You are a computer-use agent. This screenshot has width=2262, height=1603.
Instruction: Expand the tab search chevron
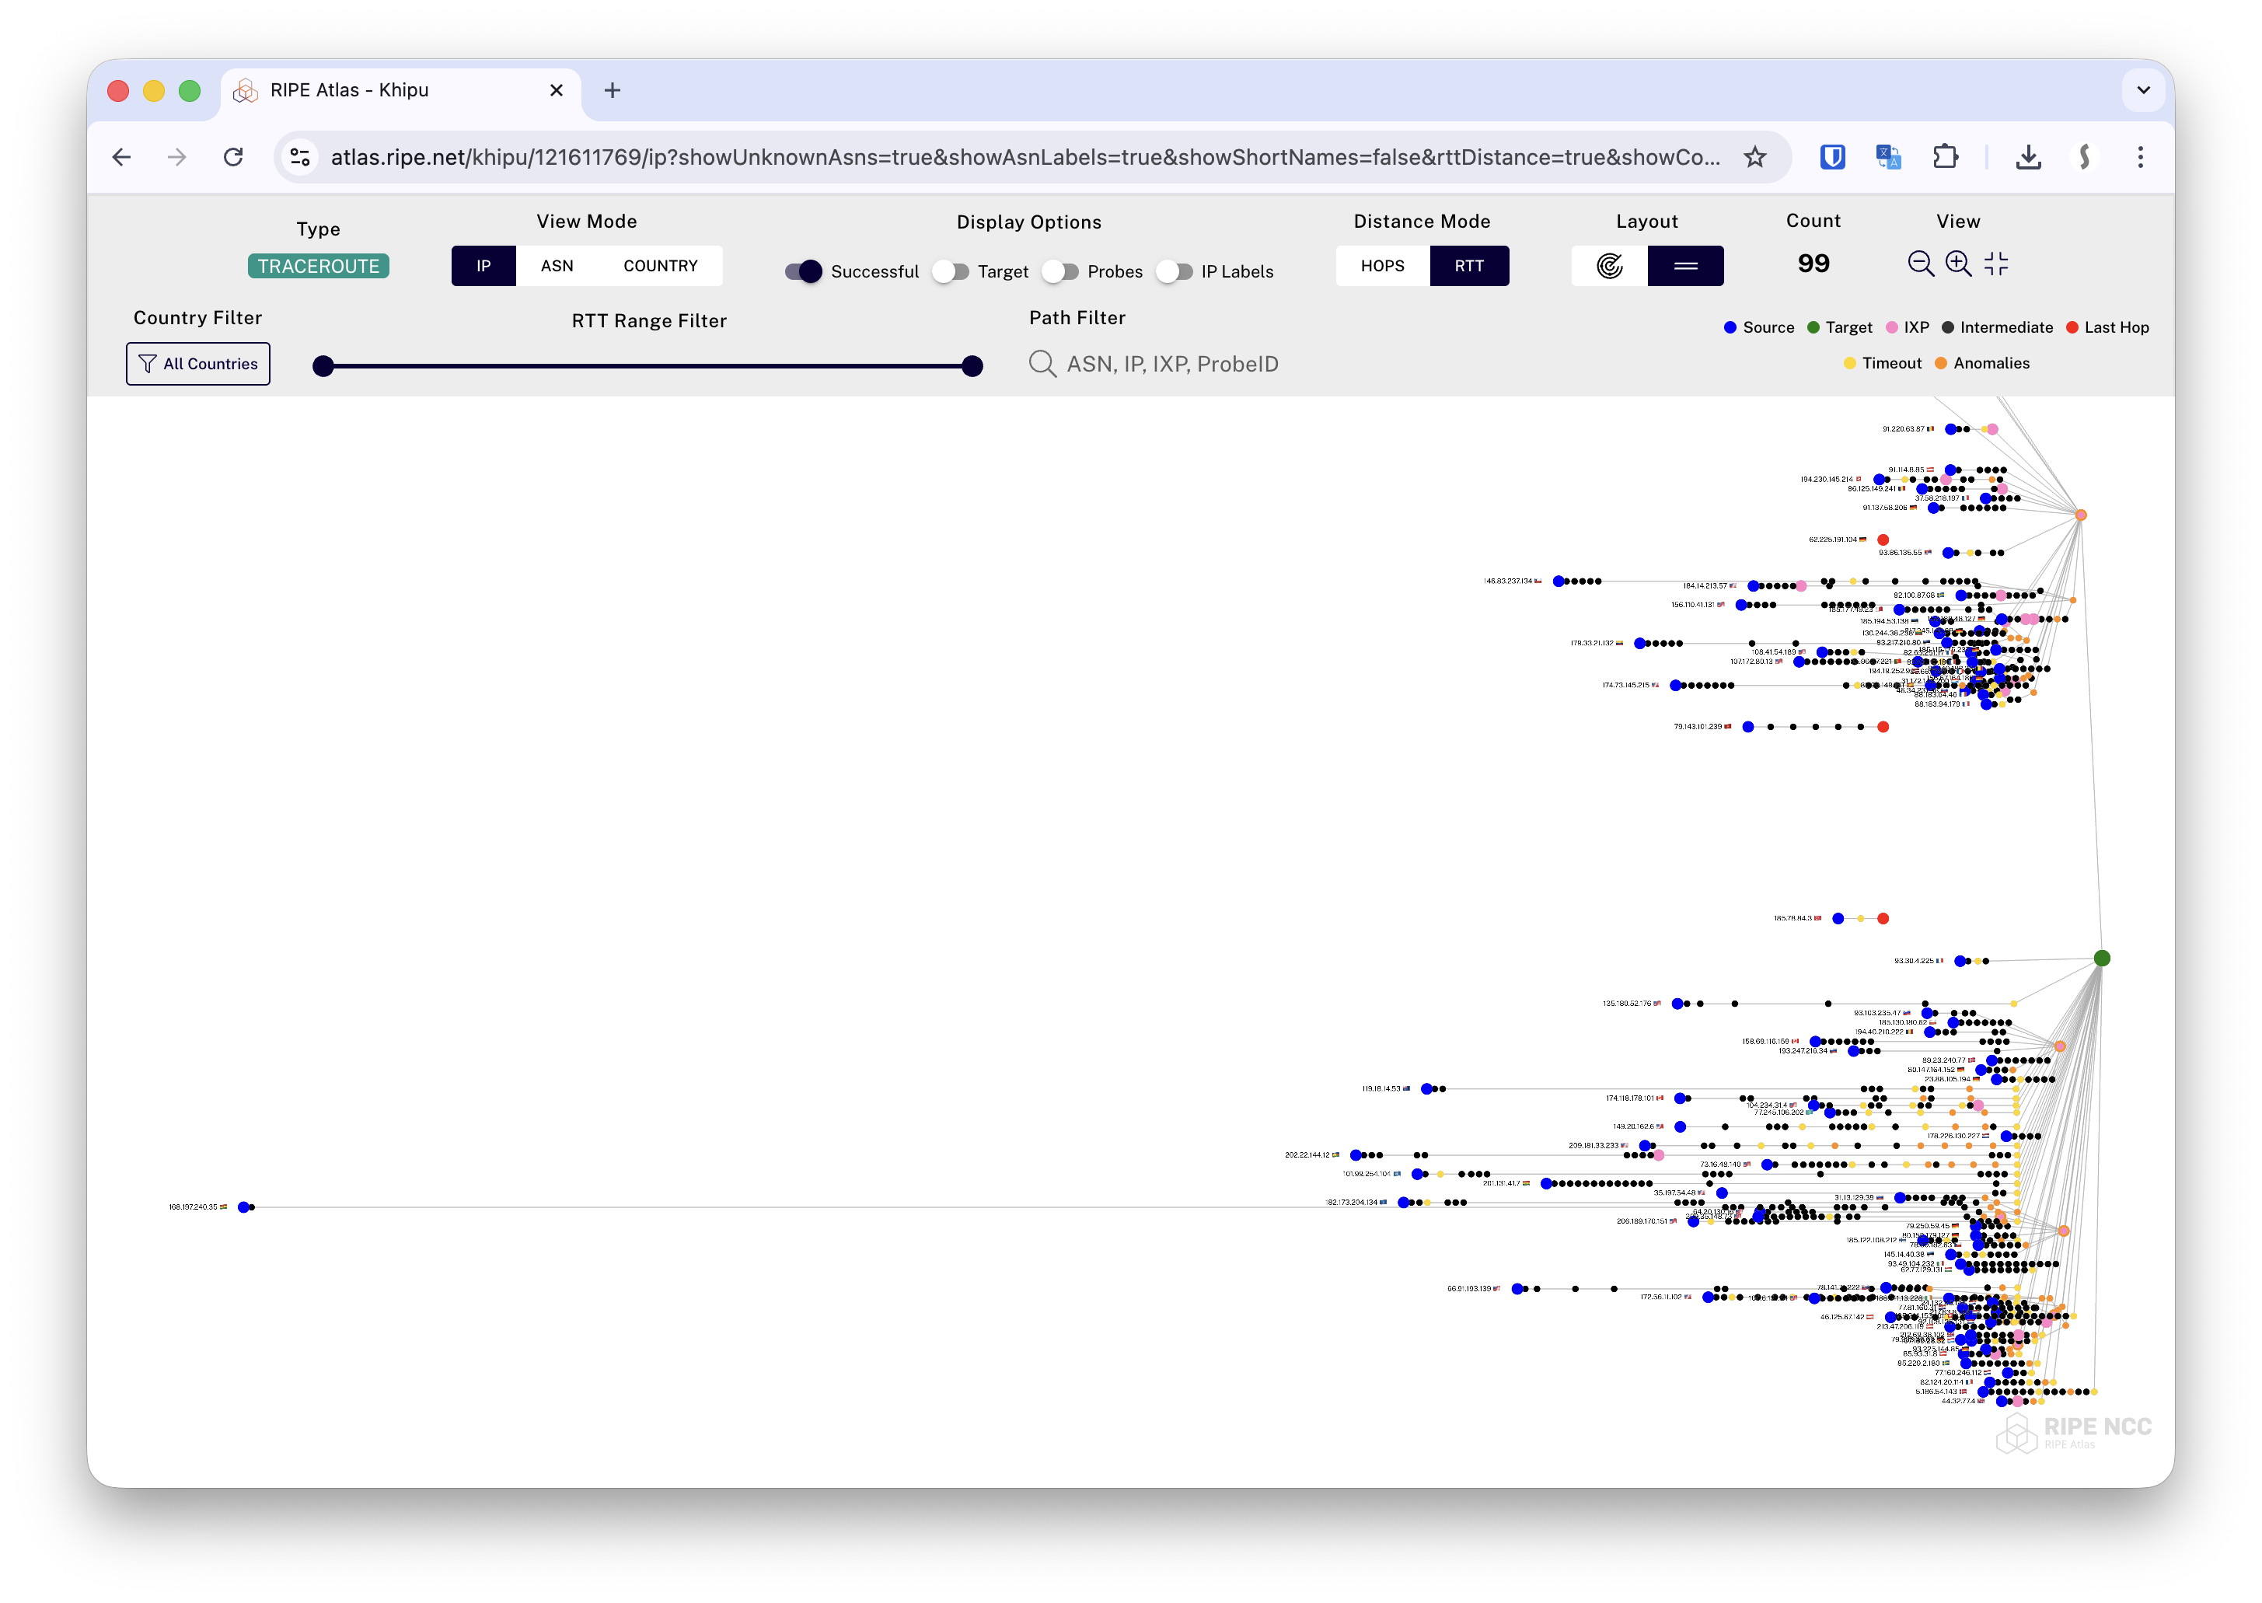[2142, 90]
